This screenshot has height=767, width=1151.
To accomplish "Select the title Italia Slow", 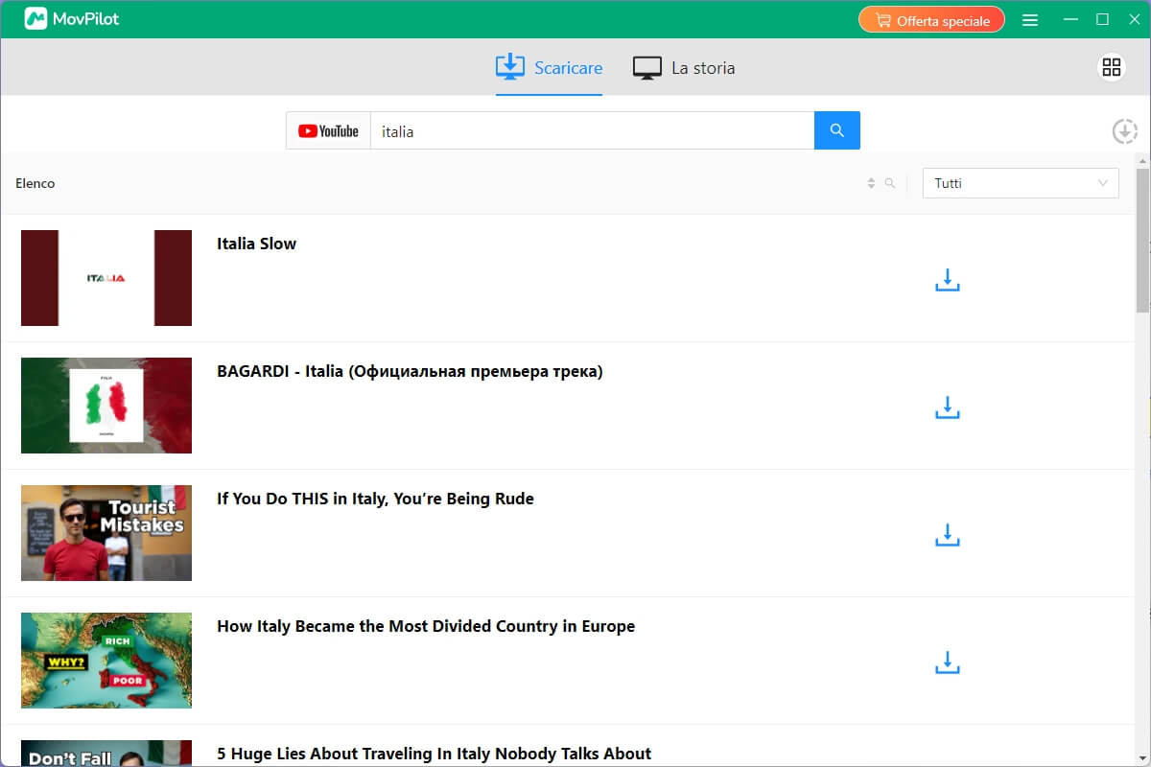I will (257, 244).
